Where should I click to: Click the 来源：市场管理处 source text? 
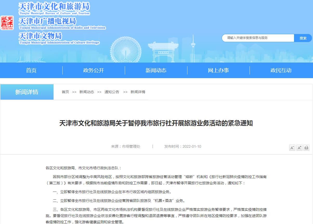tap(126, 146)
